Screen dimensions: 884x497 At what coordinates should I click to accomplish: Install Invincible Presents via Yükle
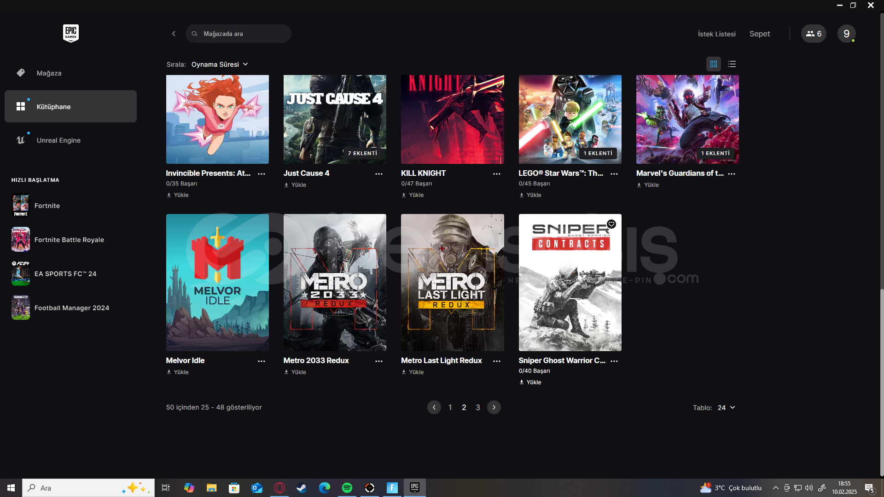coord(177,195)
